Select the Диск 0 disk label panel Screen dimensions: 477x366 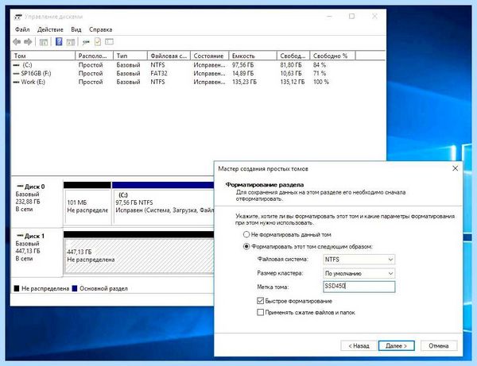coord(37,202)
